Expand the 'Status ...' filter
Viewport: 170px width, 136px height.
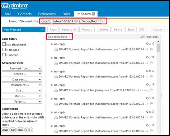22,96
